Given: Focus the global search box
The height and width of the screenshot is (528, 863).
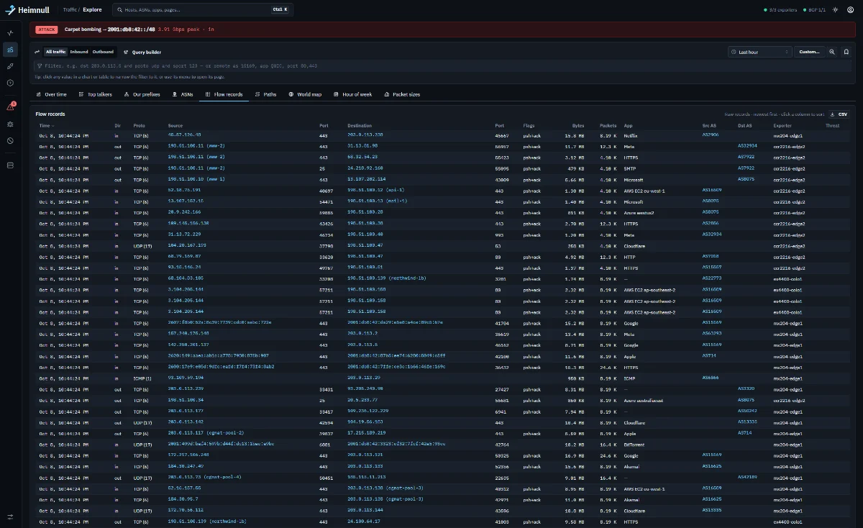Looking at the screenshot, I should (x=203, y=10).
